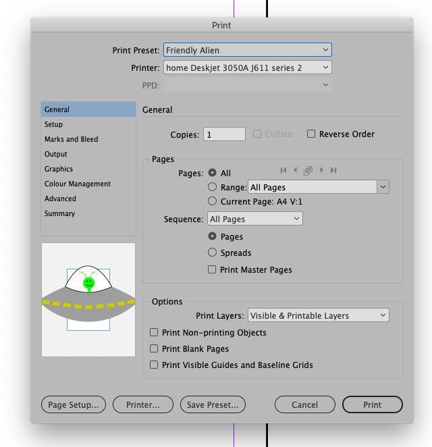Select the General category

click(x=88, y=109)
